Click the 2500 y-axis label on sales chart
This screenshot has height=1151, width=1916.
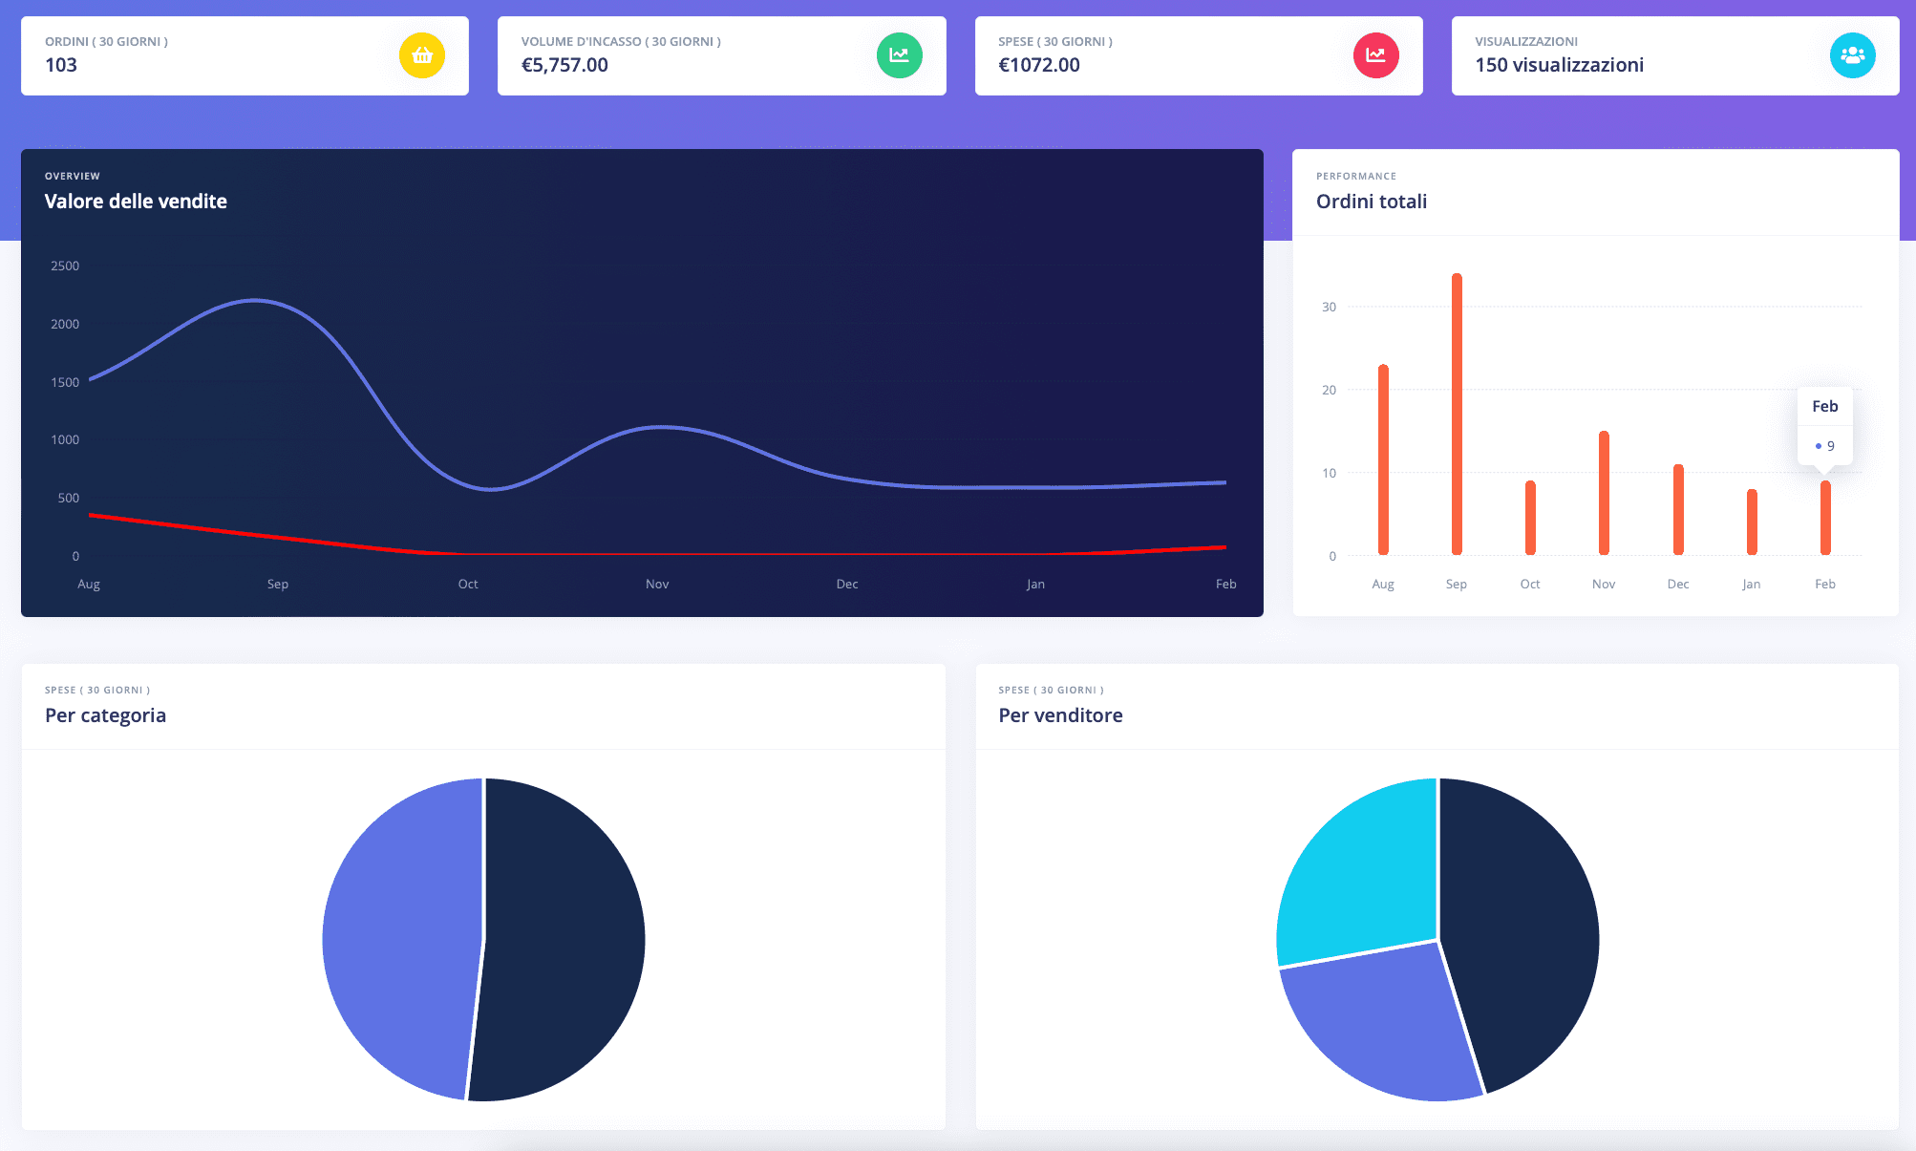pos(65,266)
